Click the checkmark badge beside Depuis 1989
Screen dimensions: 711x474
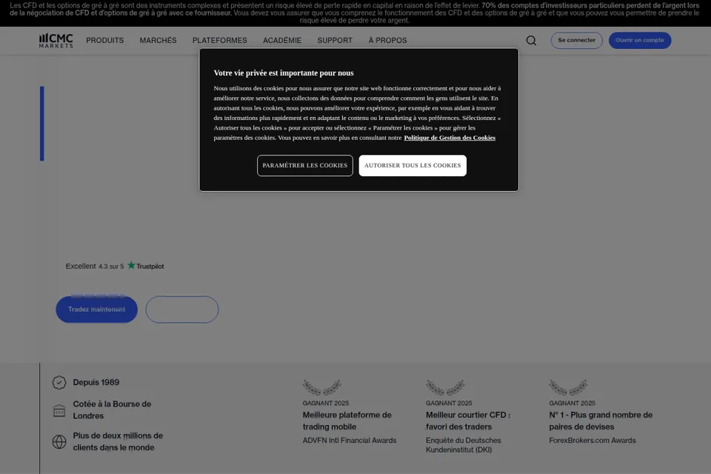59,382
